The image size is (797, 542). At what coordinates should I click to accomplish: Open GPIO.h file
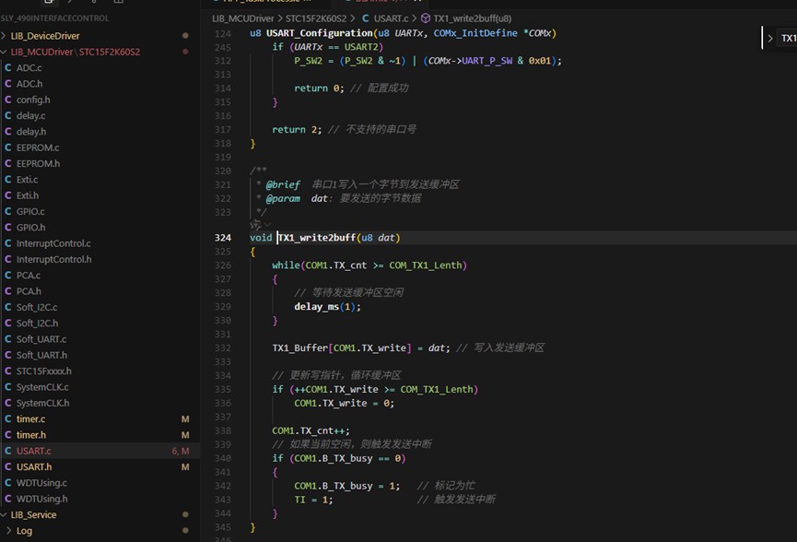(31, 228)
